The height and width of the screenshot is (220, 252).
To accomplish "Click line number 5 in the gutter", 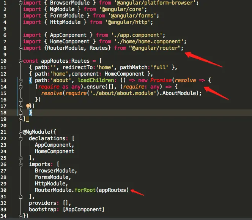I will 5,29.
